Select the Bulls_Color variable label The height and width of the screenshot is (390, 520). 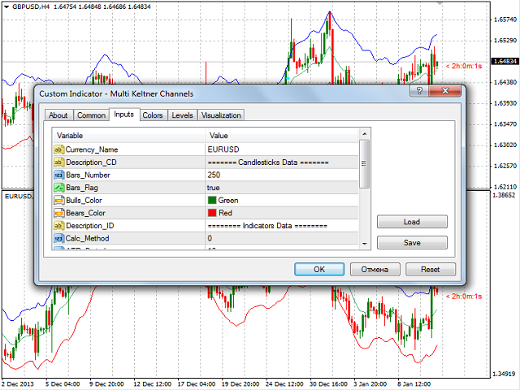(x=84, y=201)
